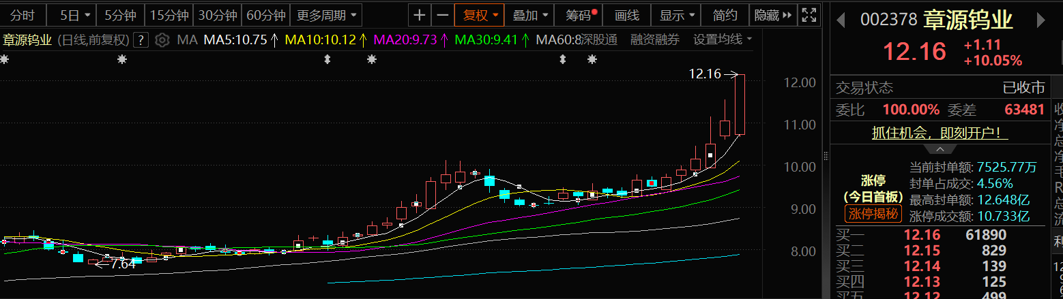The height and width of the screenshot is (299, 1063).
Task: Open the MA settings gear icon
Action: pyautogui.click(x=162, y=40)
